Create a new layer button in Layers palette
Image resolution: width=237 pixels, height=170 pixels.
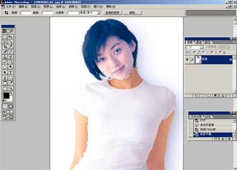223,95
